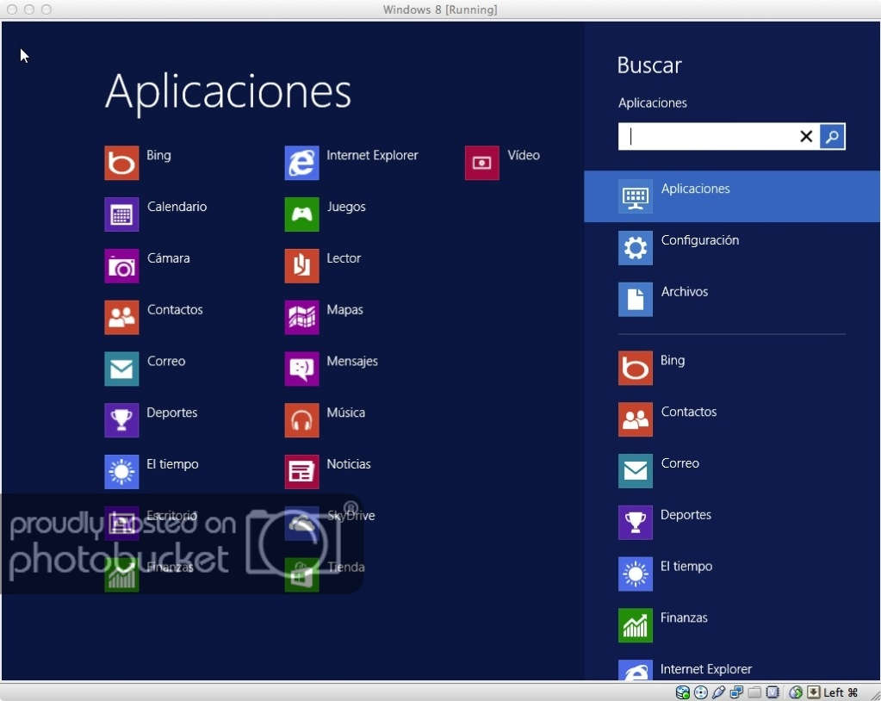The height and width of the screenshot is (701, 881).
Task: Open the Cámara app icon
Action: [x=121, y=266]
